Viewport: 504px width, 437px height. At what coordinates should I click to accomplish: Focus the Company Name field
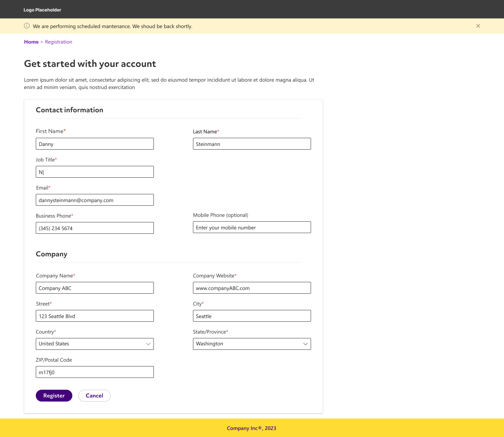click(95, 288)
